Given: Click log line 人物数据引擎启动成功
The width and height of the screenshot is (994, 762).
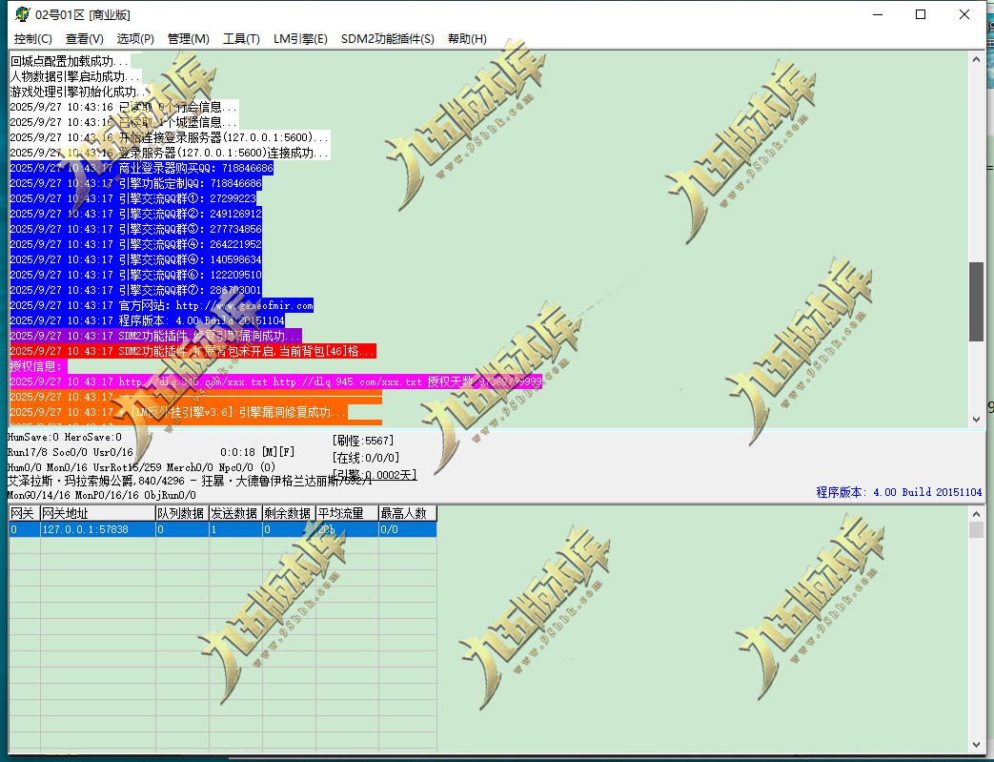Looking at the screenshot, I should pos(75,76).
